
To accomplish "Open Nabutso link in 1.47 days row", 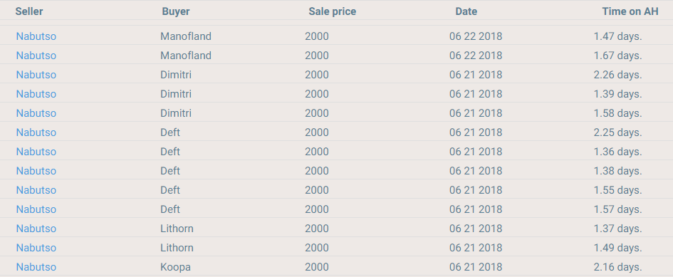I will click(x=36, y=36).
